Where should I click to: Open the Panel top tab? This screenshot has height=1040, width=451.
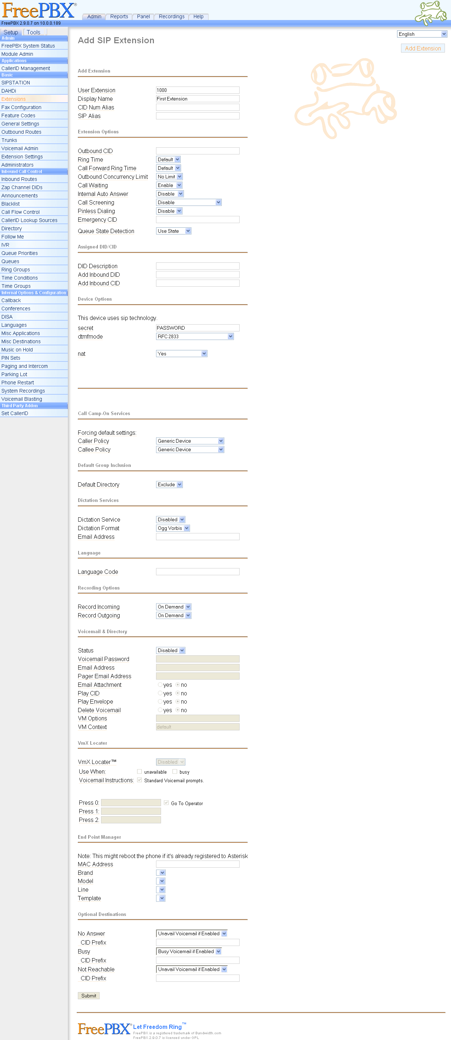(x=143, y=16)
